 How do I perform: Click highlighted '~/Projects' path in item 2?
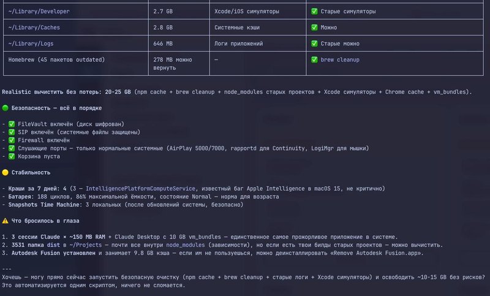click(86, 245)
